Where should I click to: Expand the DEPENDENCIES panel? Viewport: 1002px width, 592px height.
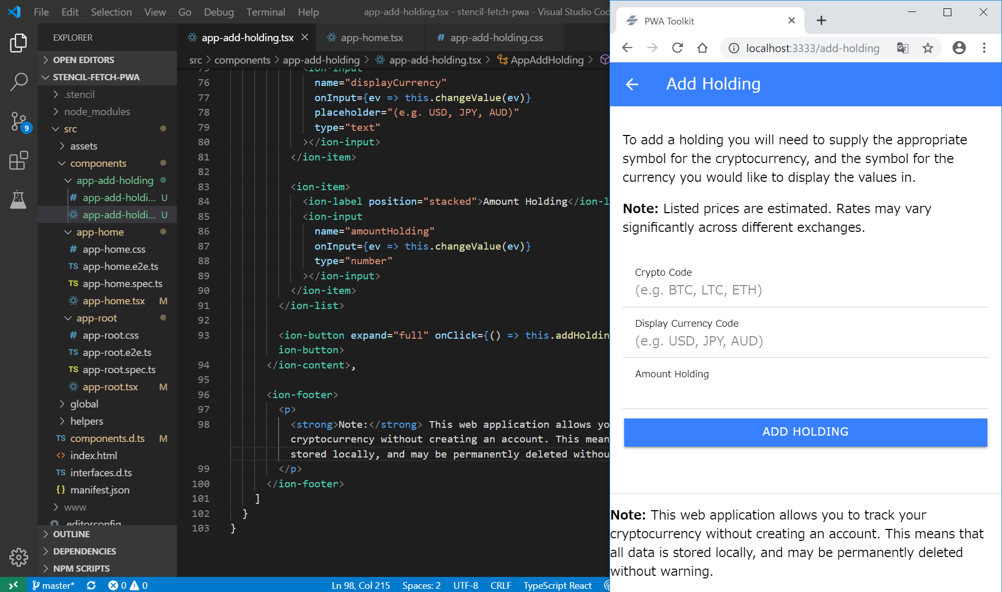click(x=107, y=551)
